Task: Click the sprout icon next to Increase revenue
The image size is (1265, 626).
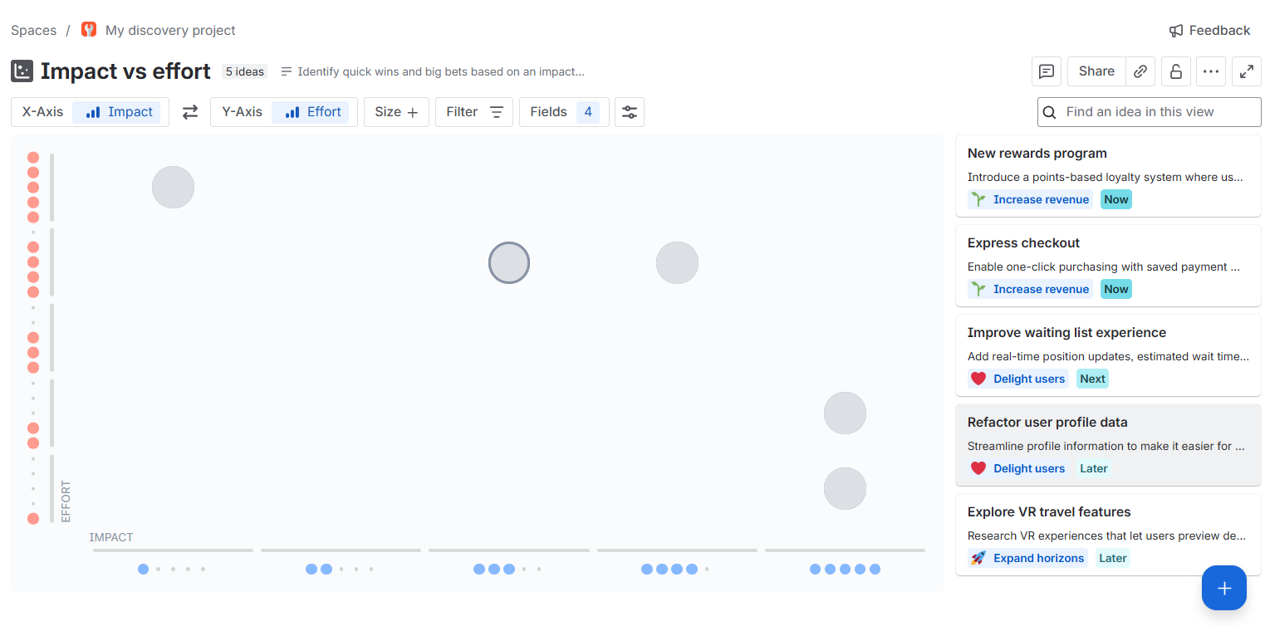Action: click(978, 198)
